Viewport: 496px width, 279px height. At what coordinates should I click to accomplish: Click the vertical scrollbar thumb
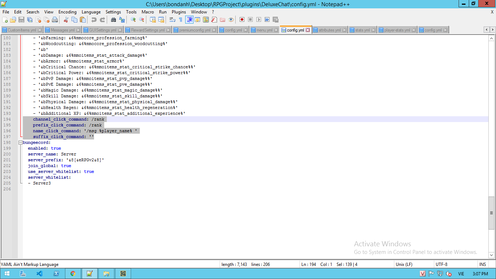[492, 213]
